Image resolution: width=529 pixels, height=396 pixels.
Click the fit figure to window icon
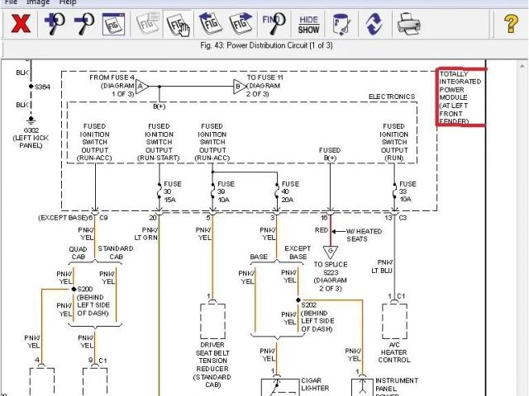click(x=113, y=24)
